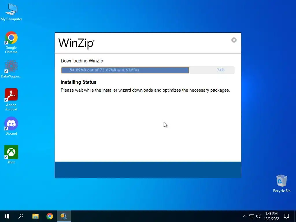Select the Xbox desktop shortcut
The height and width of the screenshot is (222, 296).
click(x=11, y=154)
